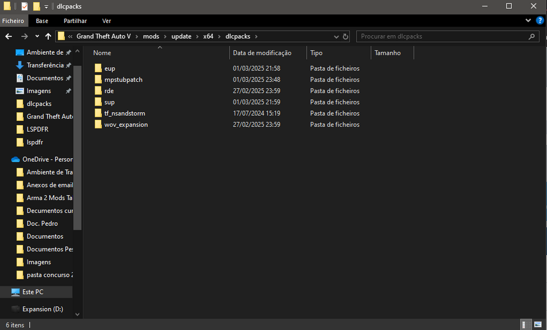Click the refresh button in address bar

click(x=346, y=37)
